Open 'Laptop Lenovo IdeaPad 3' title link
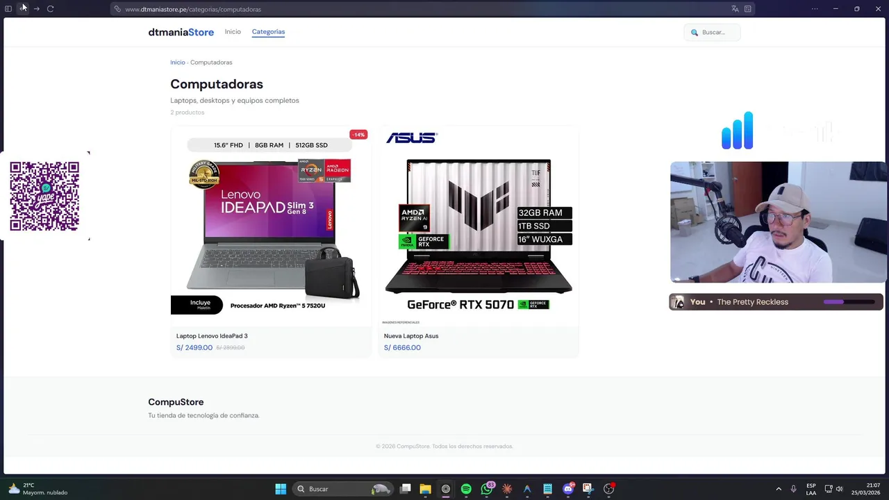The width and height of the screenshot is (889, 500). [x=212, y=336]
